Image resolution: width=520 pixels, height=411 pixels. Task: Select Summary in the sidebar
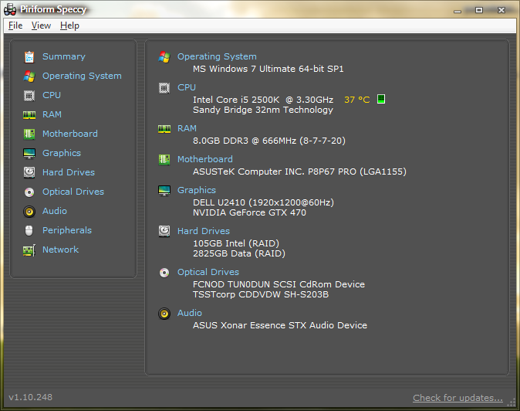[x=64, y=56]
